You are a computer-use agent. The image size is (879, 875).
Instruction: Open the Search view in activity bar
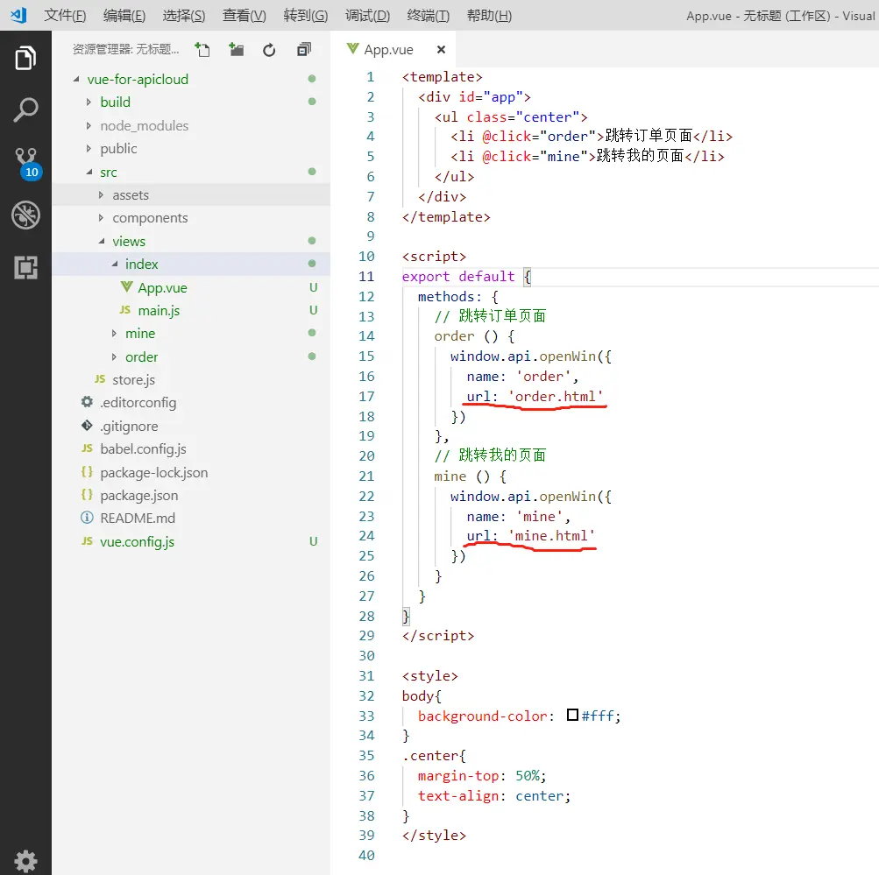point(25,109)
